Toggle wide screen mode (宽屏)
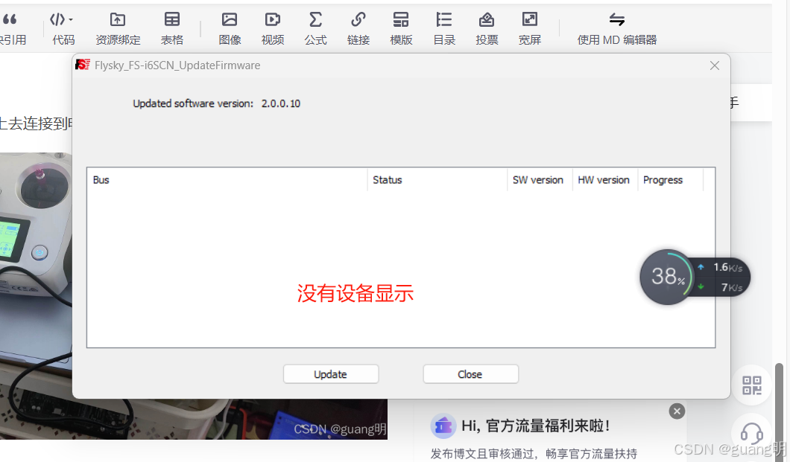This screenshot has width=790, height=462. coord(529,28)
